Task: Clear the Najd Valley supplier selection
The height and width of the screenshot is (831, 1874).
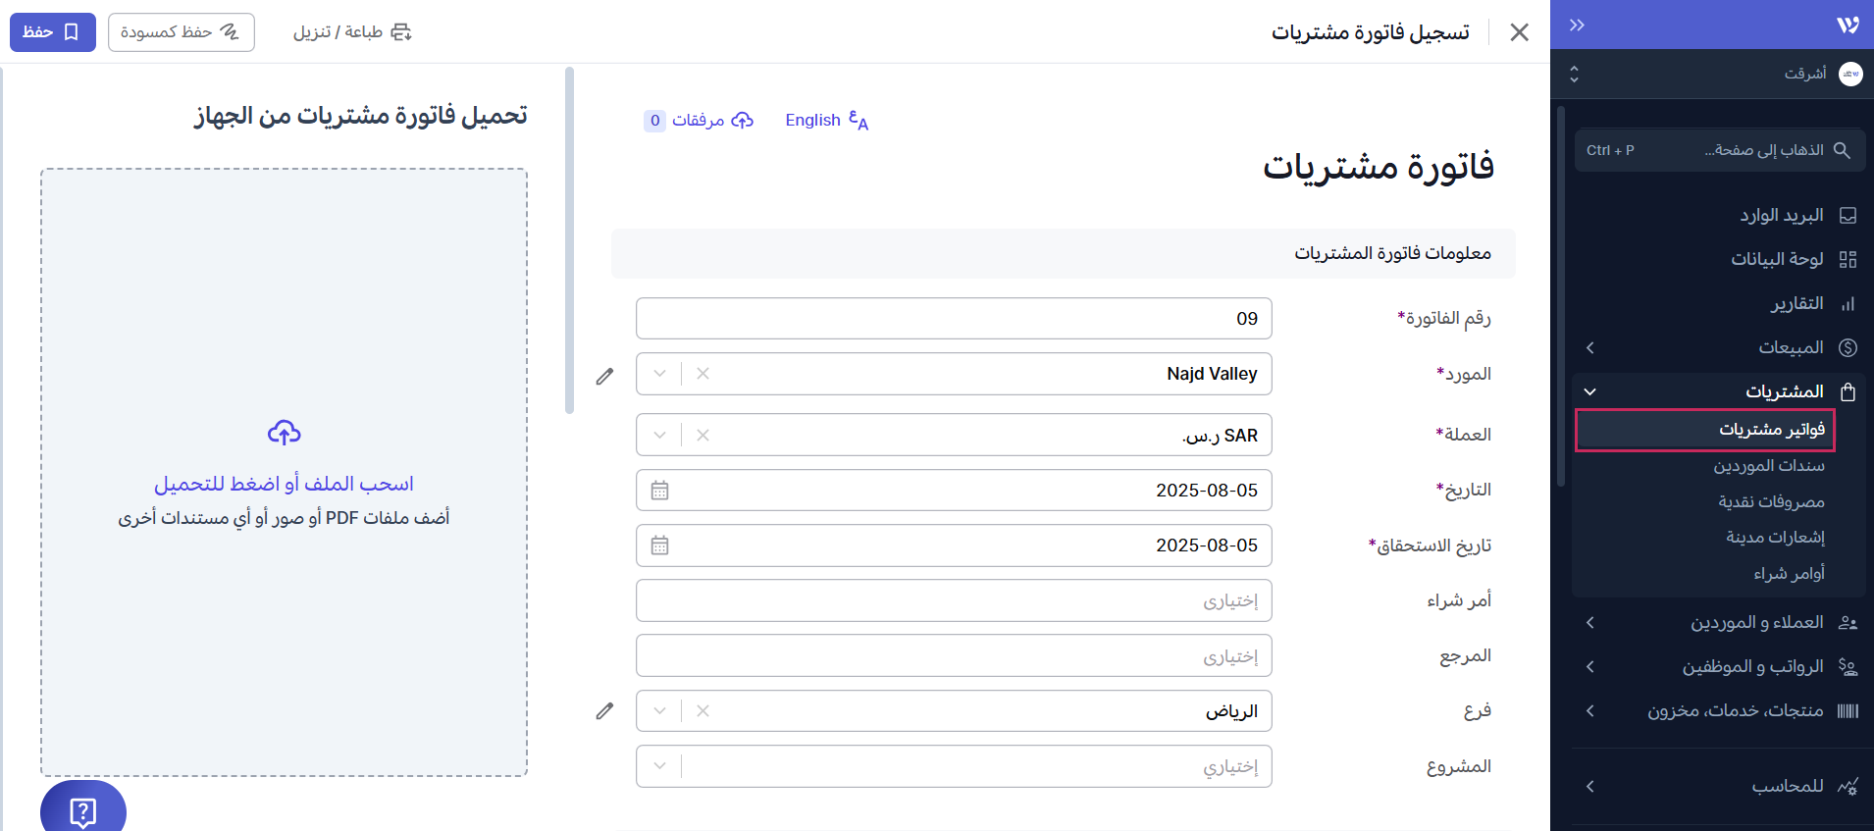Action: coord(703,374)
